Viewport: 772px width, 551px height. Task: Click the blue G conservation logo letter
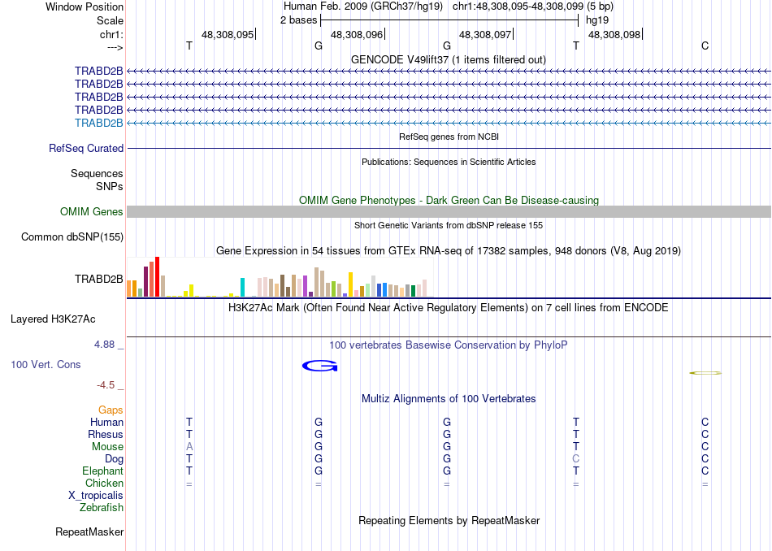[x=320, y=366]
